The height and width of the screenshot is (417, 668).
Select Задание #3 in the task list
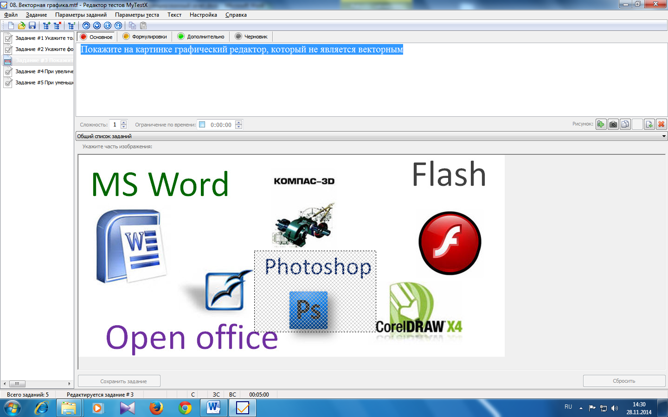click(39, 60)
